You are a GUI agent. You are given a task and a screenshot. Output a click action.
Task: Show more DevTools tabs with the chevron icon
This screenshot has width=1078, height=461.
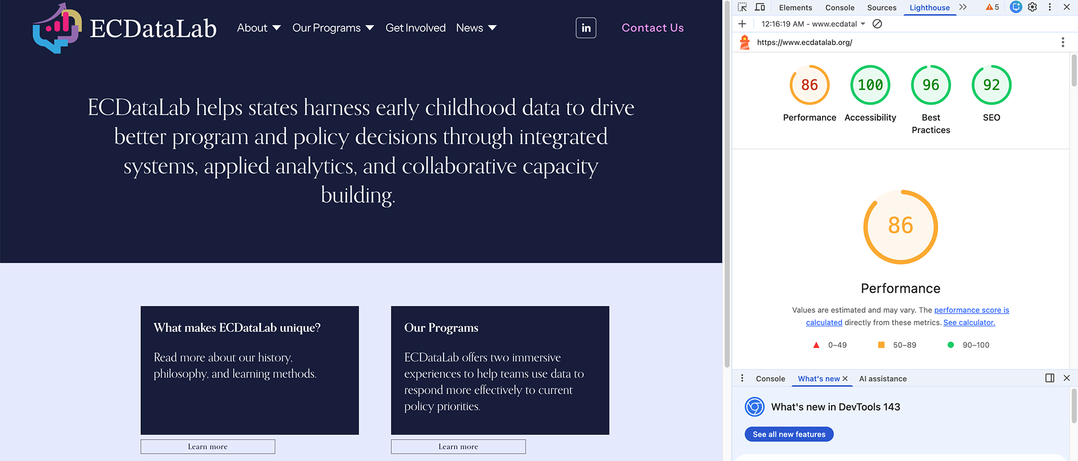(963, 7)
